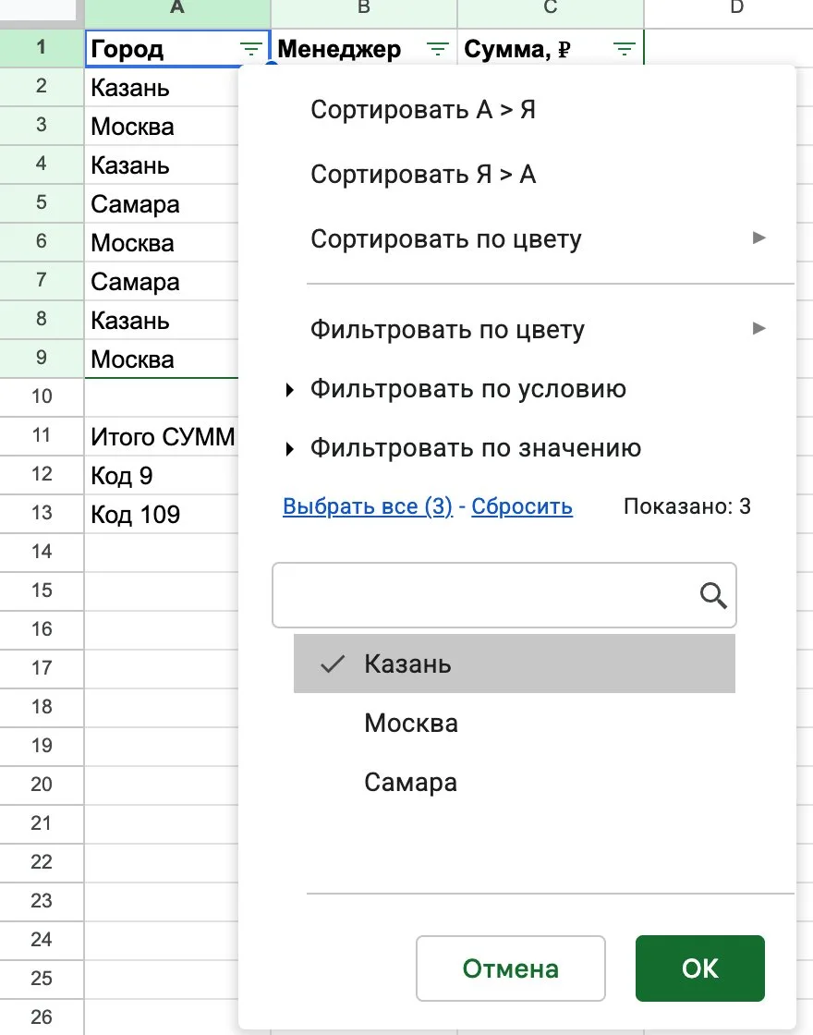Check Москва in the filter list
Image resolution: width=813 pixels, height=1035 pixels.
point(514,723)
